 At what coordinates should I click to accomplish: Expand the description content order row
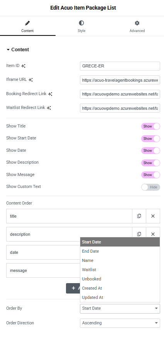pos(69,234)
